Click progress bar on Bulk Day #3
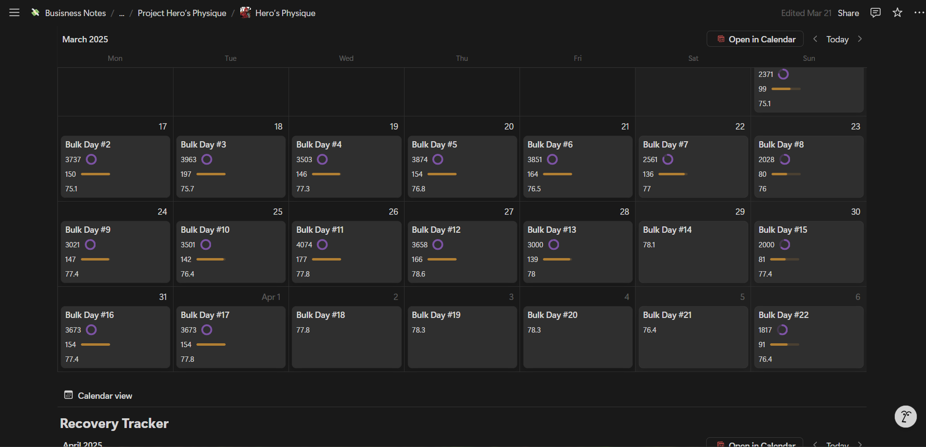Viewport: 926px width, 447px height. 211,174
